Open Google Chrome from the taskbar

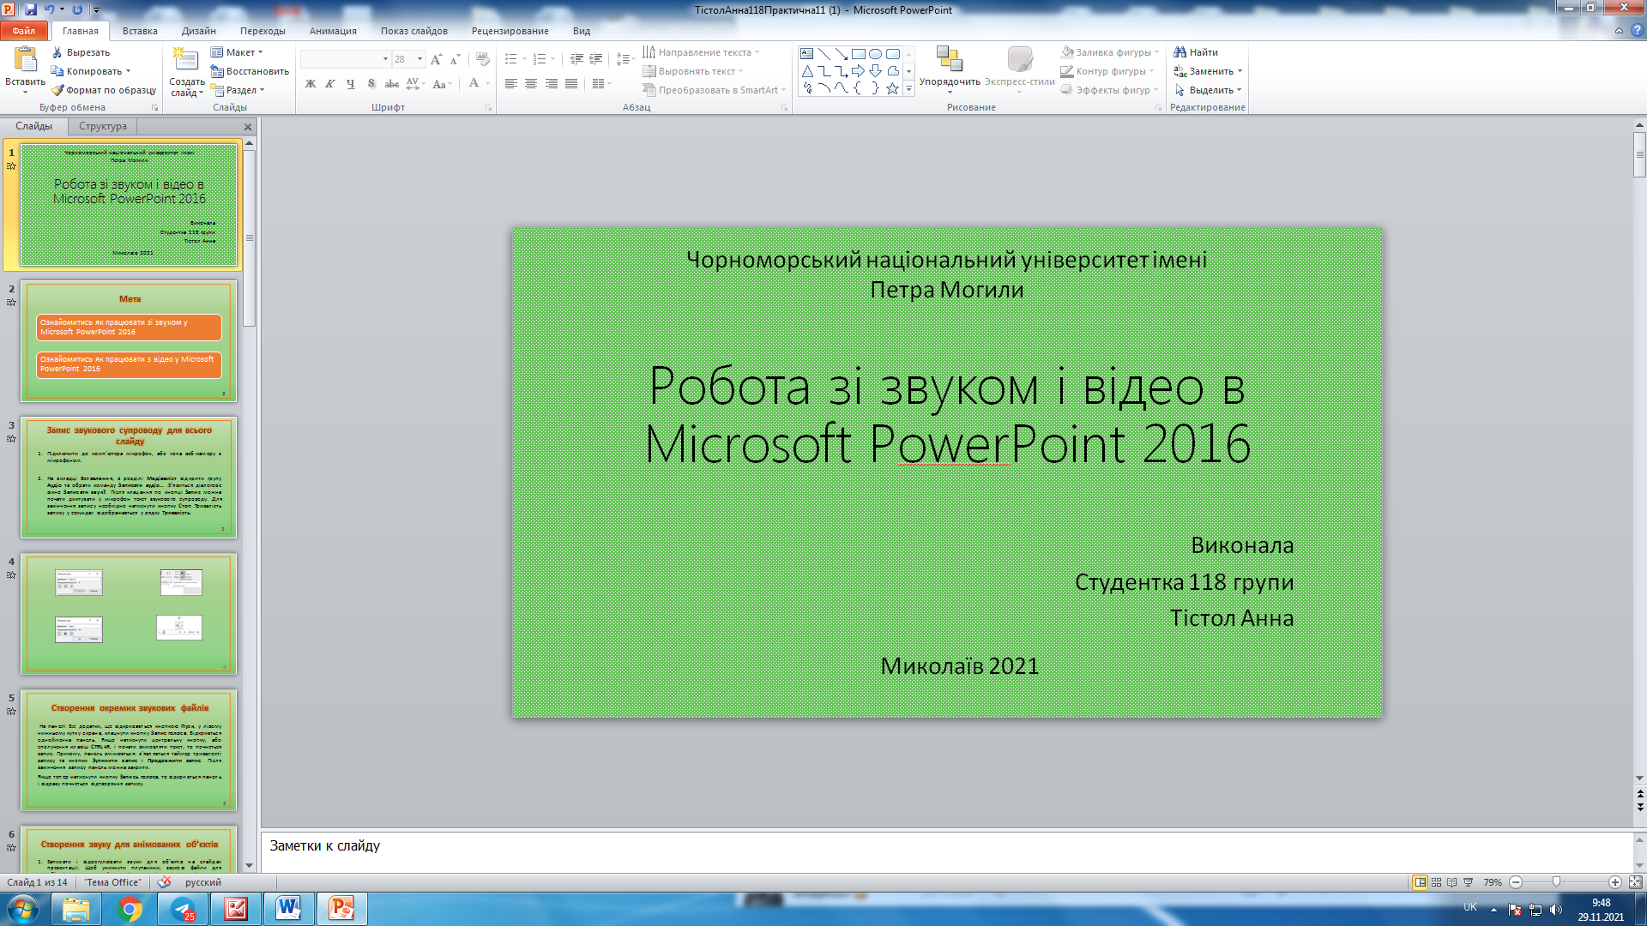click(130, 909)
